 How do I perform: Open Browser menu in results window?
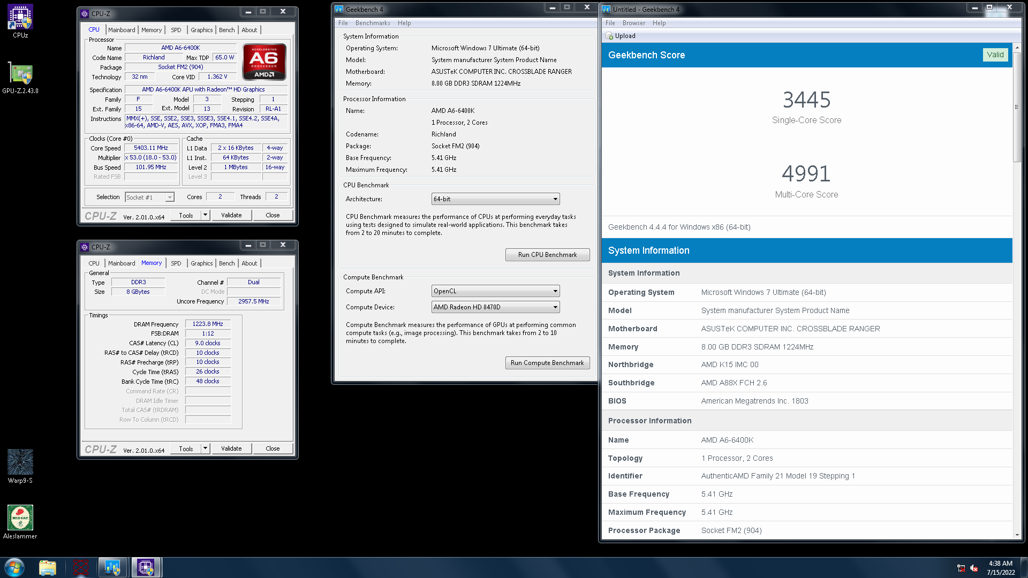click(634, 23)
